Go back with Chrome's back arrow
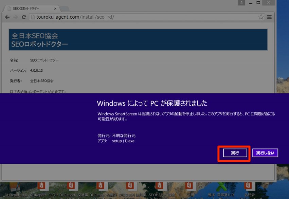Image resolution: width=289 pixels, height=199 pixels. 7,17
